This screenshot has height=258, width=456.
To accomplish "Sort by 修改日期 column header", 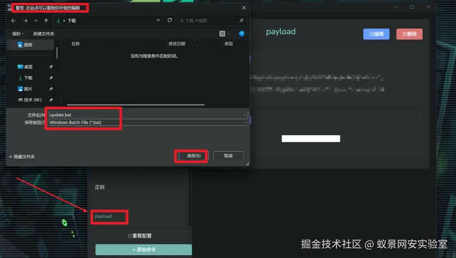I will click(177, 44).
